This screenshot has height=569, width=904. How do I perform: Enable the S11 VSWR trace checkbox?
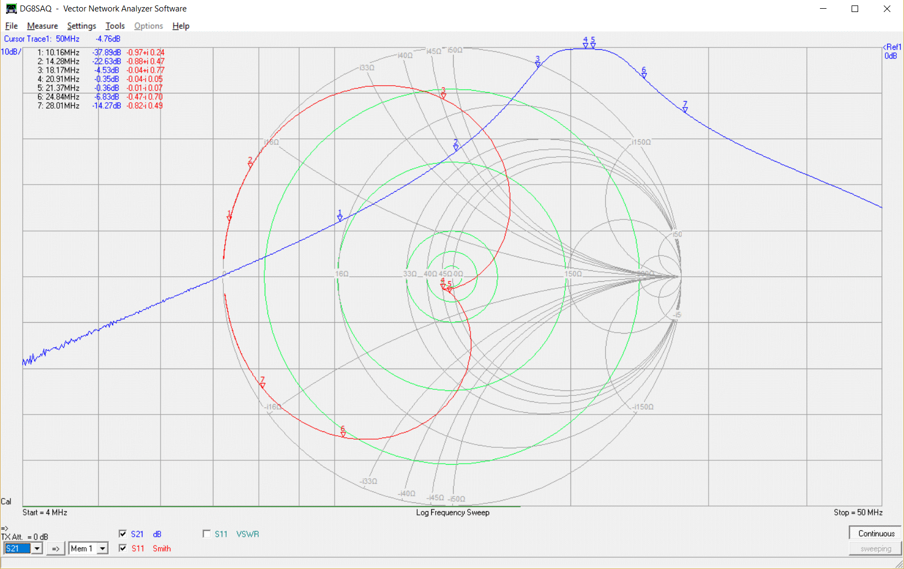pos(206,534)
